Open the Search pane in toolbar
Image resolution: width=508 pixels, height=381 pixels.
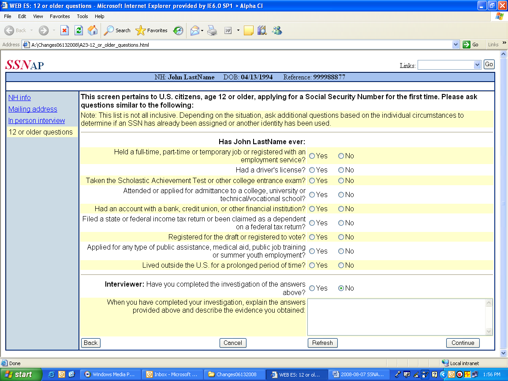117,30
